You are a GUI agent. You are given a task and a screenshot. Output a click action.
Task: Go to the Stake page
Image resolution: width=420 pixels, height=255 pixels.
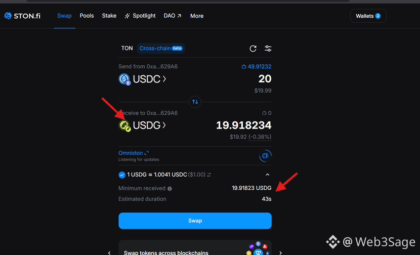(109, 16)
